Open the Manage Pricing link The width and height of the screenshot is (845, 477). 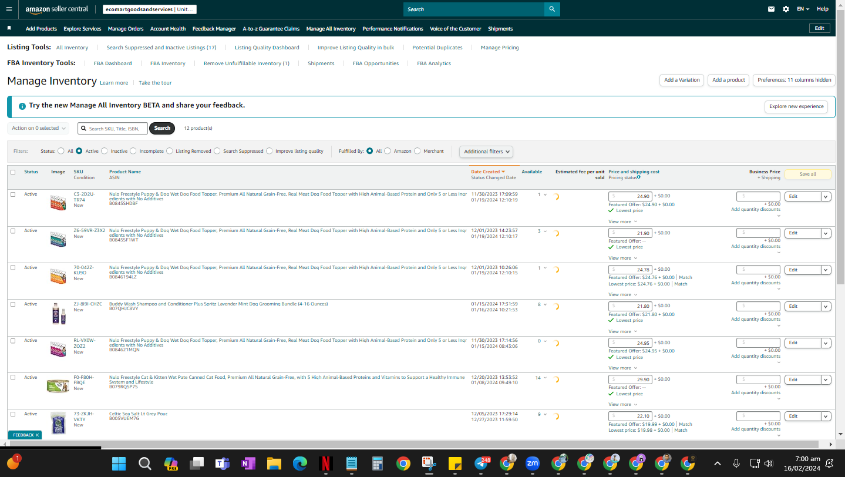coord(500,48)
